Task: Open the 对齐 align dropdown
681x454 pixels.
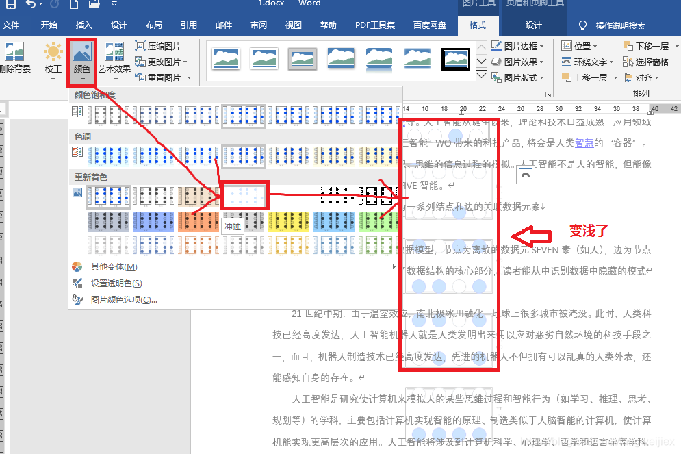Action: point(641,78)
